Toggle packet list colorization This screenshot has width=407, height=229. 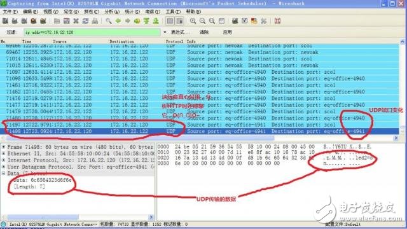pyautogui.click(x=170, y=21)
